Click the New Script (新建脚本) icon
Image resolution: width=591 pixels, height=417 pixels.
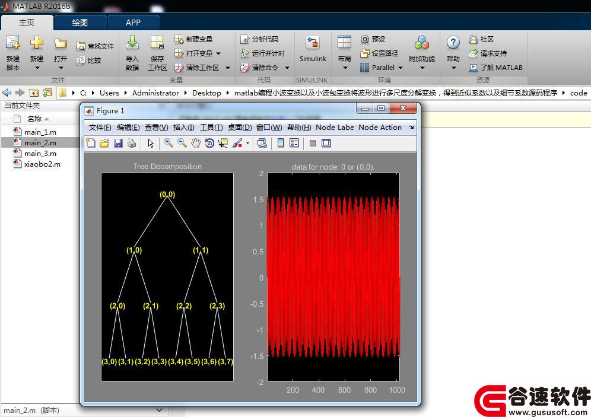coord(13,43)
